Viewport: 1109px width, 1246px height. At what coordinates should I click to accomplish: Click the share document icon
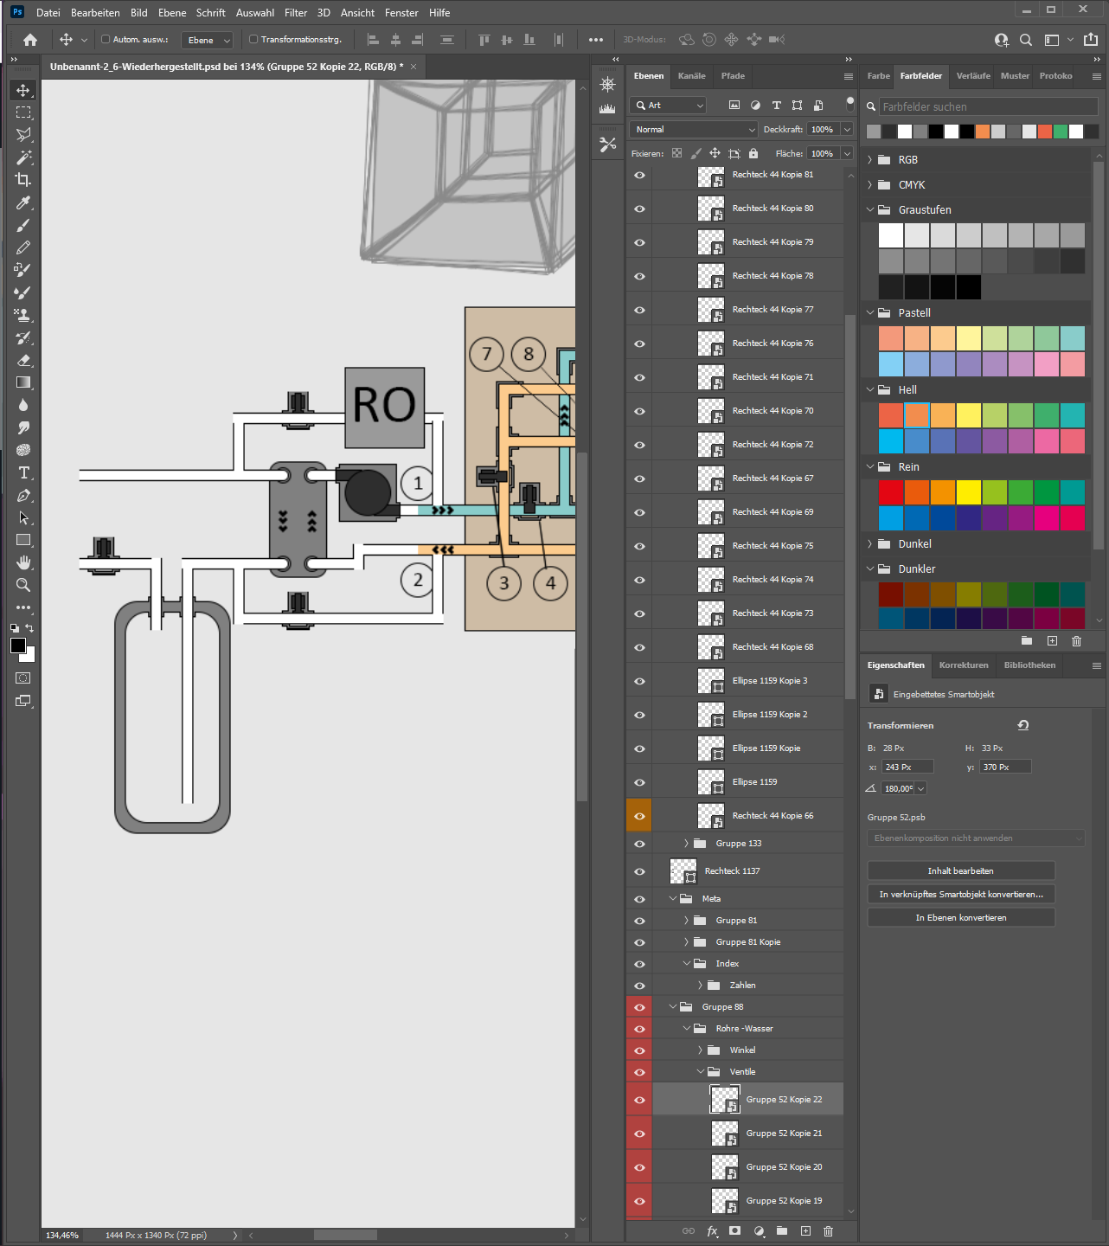click(x=1091, y=40)
